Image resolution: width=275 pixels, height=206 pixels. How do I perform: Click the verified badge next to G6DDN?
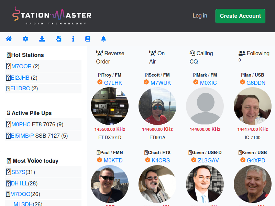point(242,82)
